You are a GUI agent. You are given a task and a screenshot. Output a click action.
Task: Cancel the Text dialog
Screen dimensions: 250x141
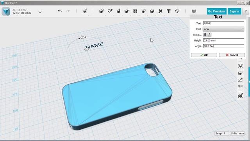(232, 55)
